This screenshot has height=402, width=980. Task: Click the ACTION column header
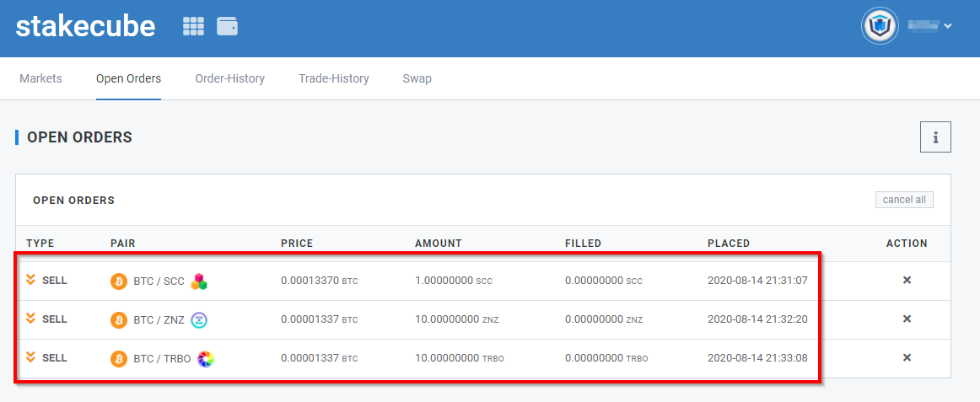tap(907, 244)
